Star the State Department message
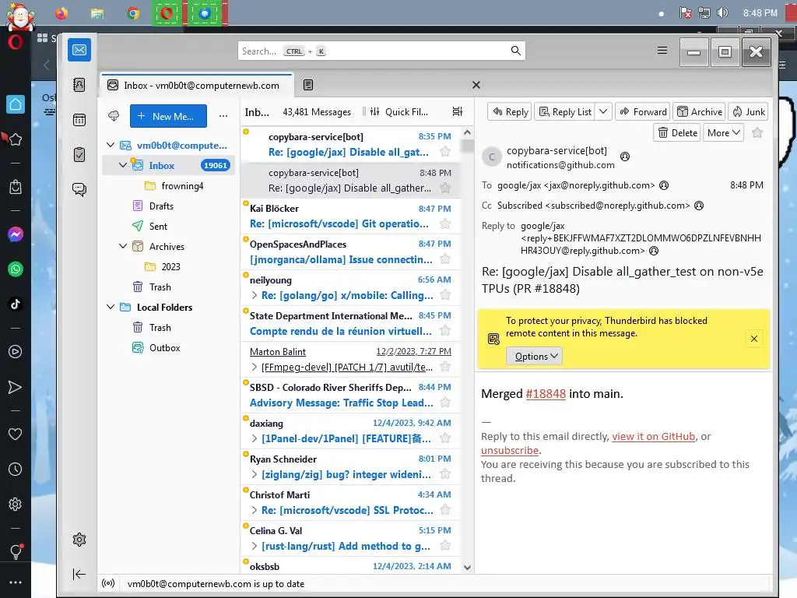797x598 pixels. pos(445,331)
